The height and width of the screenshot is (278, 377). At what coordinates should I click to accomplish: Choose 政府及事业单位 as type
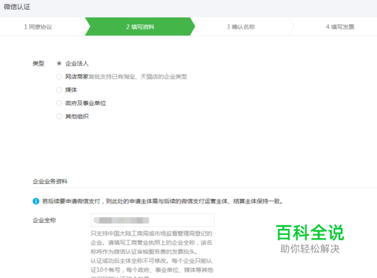pos(59,103)
